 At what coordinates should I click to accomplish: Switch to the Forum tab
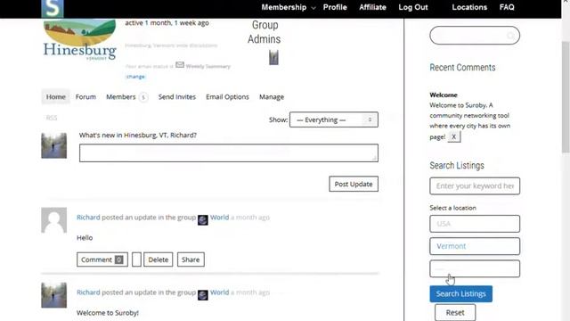(x=85, y=97)
